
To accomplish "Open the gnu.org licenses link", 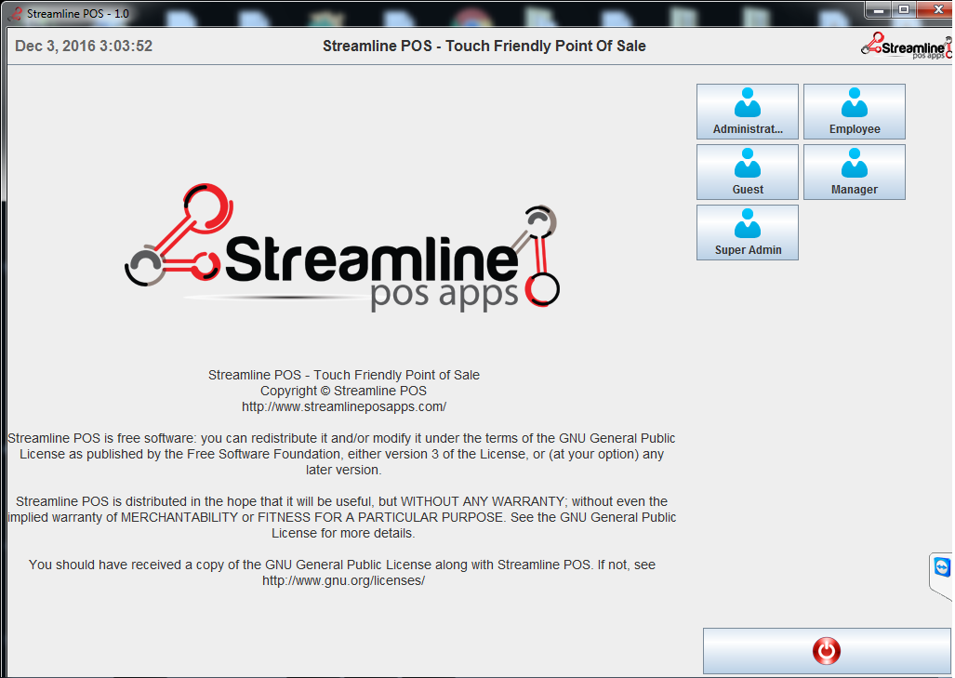I will click(343, 579).
